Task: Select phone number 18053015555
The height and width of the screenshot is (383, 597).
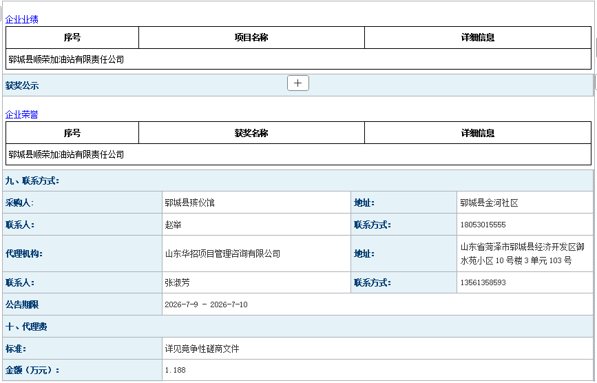Action: click(483, 225)
